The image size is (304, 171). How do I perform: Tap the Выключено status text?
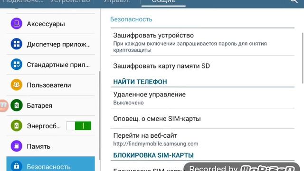(128, 103)
